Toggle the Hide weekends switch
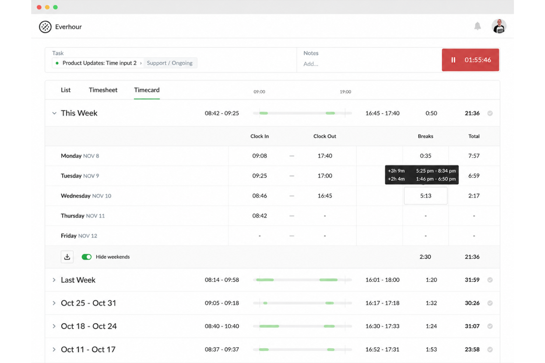 pos(87,257)
